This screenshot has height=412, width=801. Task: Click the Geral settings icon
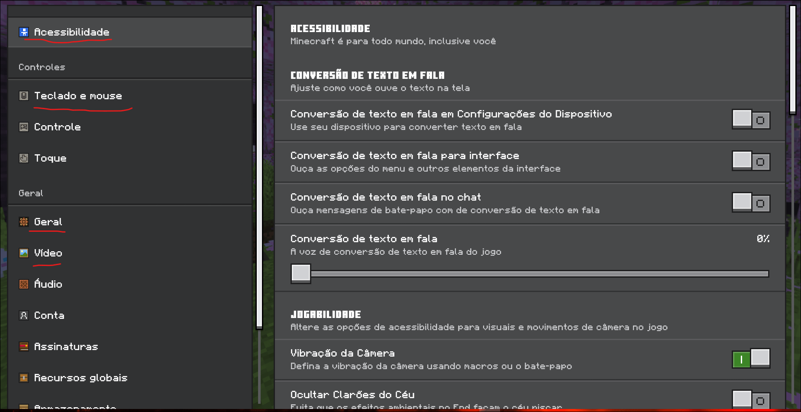pyautogui.click(x=24, y=222)
